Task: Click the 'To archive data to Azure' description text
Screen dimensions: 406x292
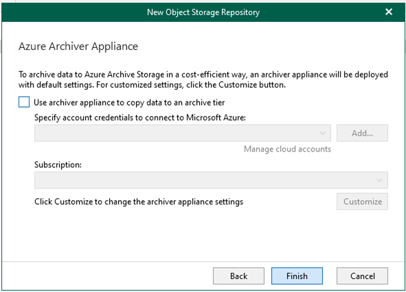Action: 203,80
